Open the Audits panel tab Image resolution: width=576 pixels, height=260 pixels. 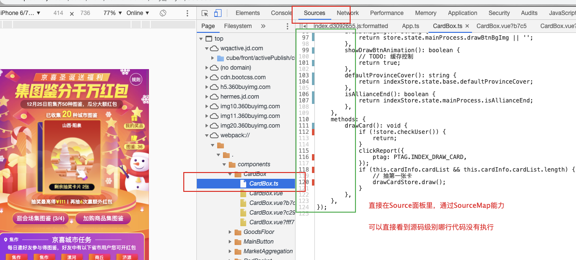click(x=530, y=13)
